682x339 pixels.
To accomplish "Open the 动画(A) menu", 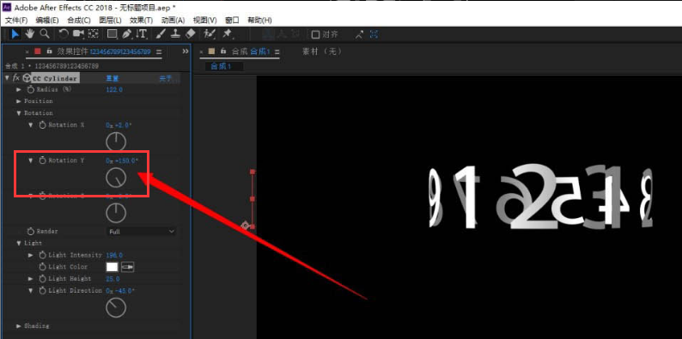I will pyautogui.click(x=173, y=21).
